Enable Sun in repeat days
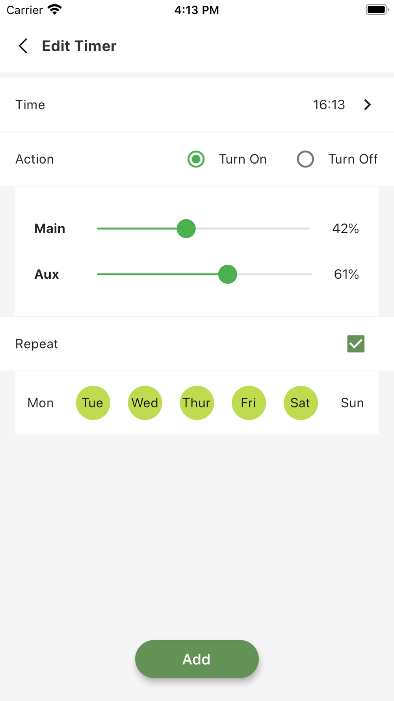This screenshot has width=394, height=701. 352,403
